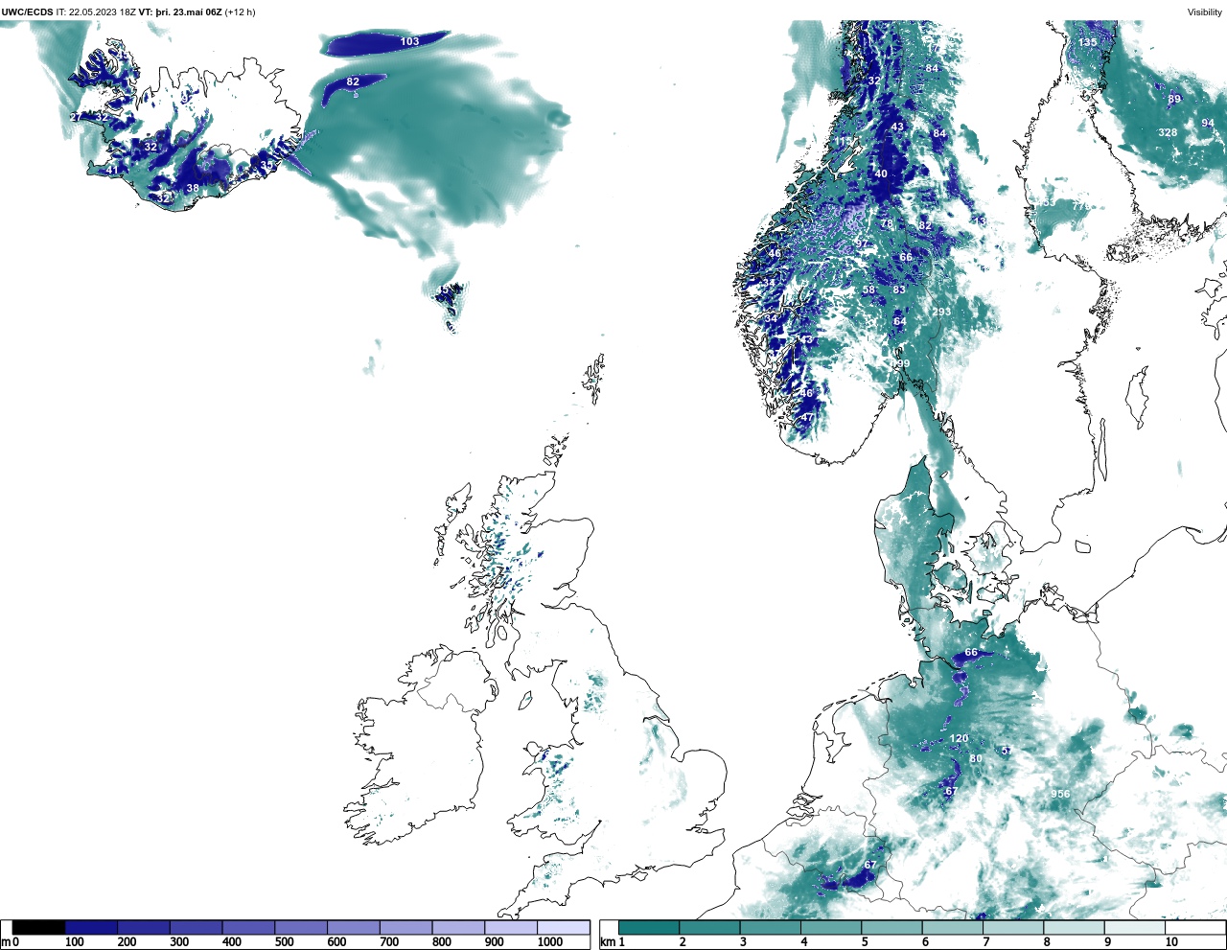Click the '83' map value
Screen dimensions: 1227x950
click(899, 290)
